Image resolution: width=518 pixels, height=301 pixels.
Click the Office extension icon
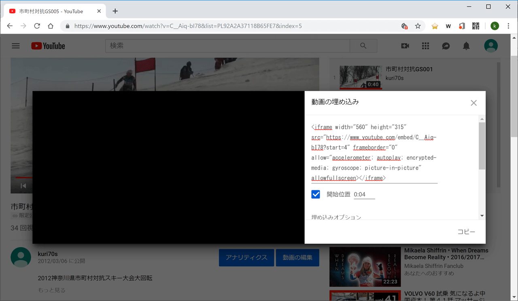pos(462,26)
